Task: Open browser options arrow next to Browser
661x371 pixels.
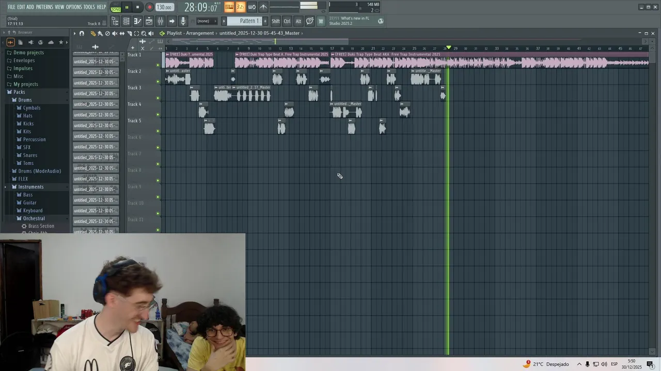Action: point(4,32)
